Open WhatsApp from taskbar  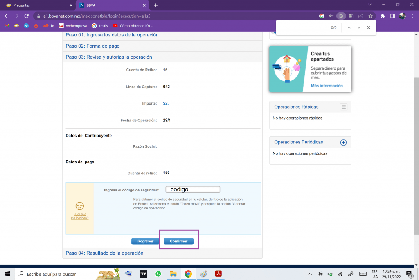click(x=158, y=274)
